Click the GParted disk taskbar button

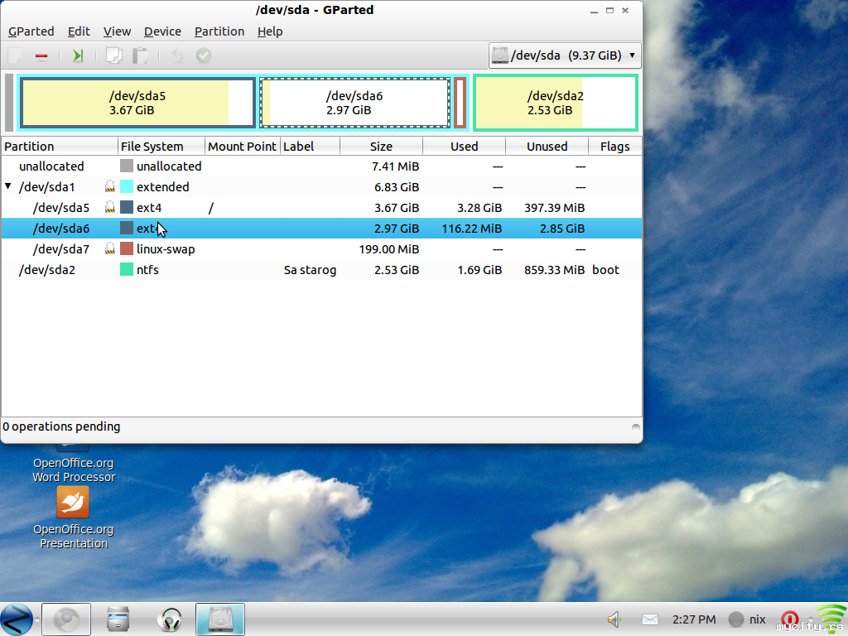(220, 619)
